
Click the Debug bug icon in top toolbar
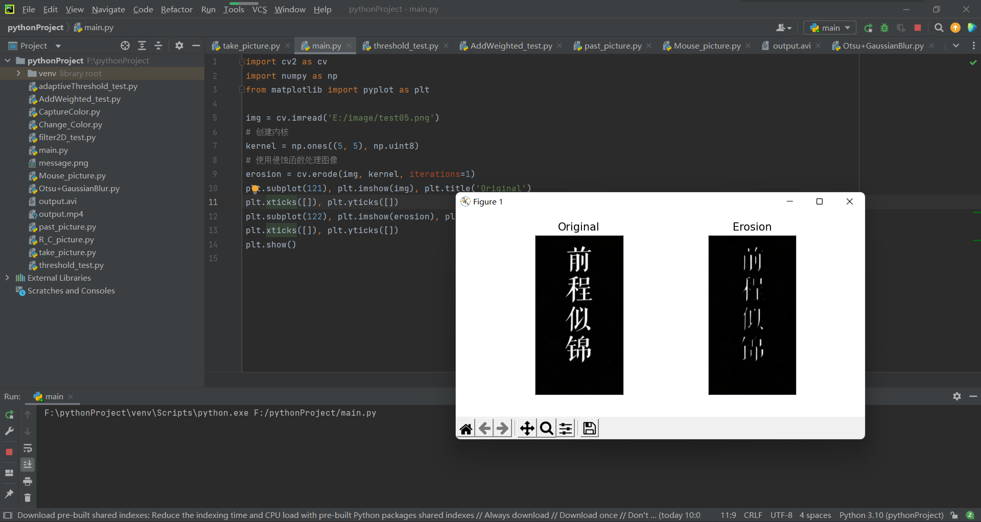884,28
